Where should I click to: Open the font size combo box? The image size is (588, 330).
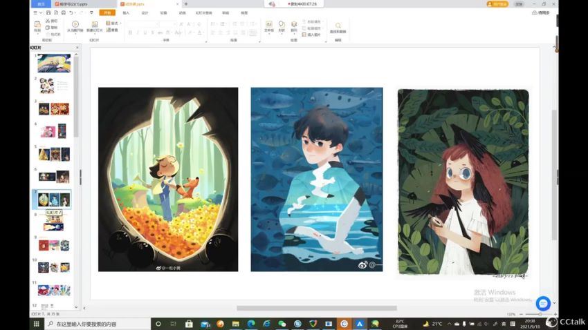(167, 24)
